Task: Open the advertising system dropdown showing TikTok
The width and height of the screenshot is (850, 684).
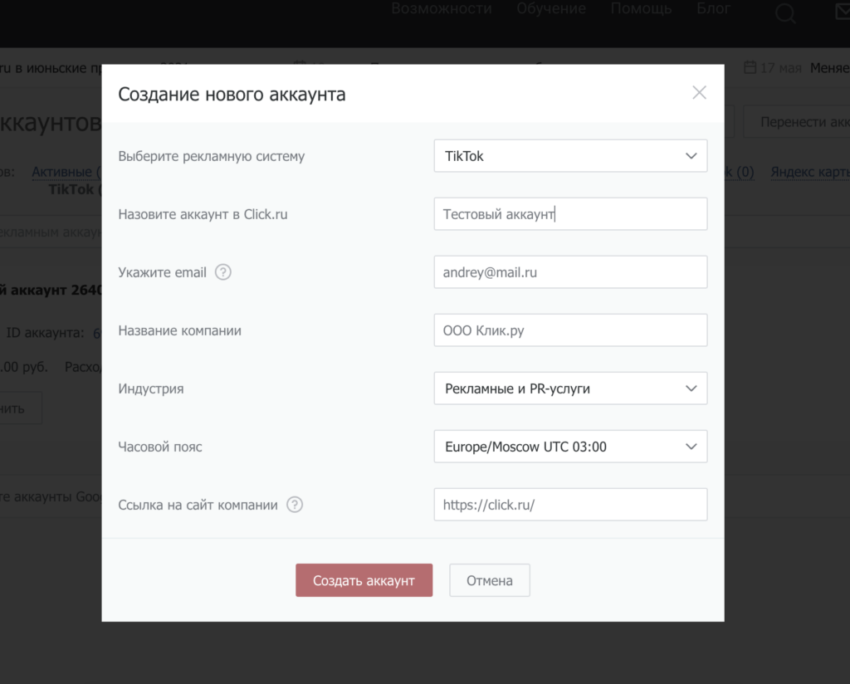Action: 570,156
